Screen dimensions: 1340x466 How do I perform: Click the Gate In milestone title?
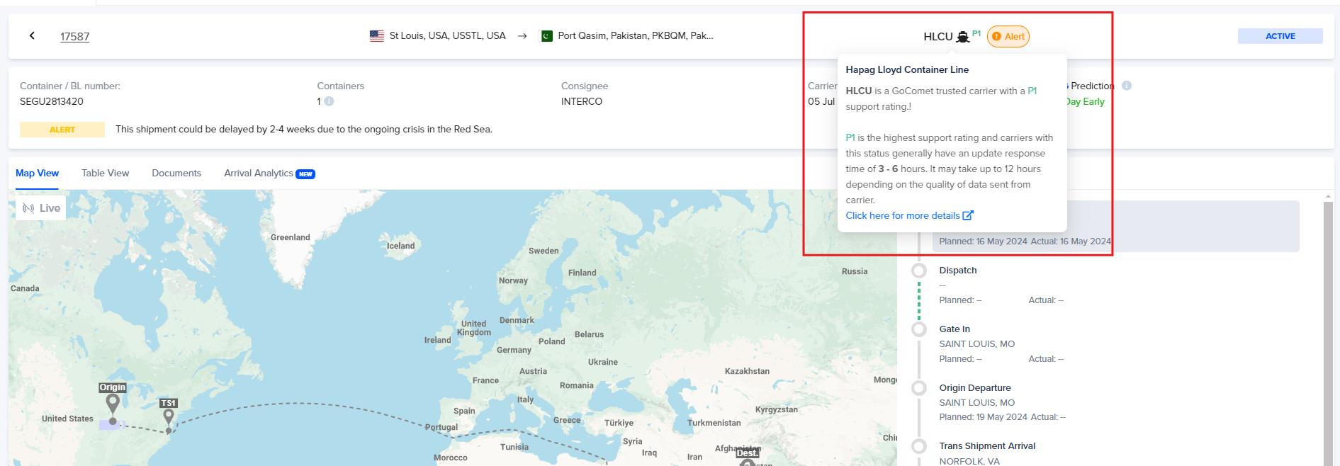click(955, 329)
